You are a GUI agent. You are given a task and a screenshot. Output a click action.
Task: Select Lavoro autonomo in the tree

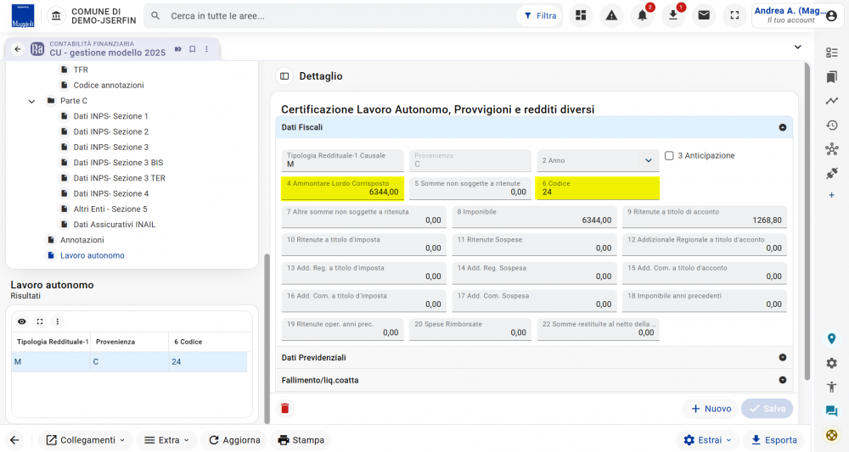[x=92, y=255]
